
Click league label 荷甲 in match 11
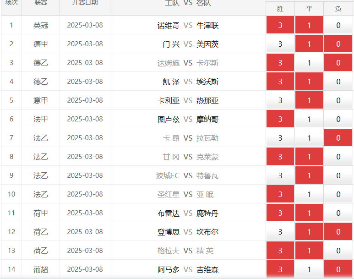(x=41, y=213)
